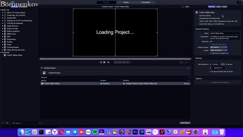Select the MPEG Files settings group
This screenshot has height=137, width=243.
coord(11,34)
